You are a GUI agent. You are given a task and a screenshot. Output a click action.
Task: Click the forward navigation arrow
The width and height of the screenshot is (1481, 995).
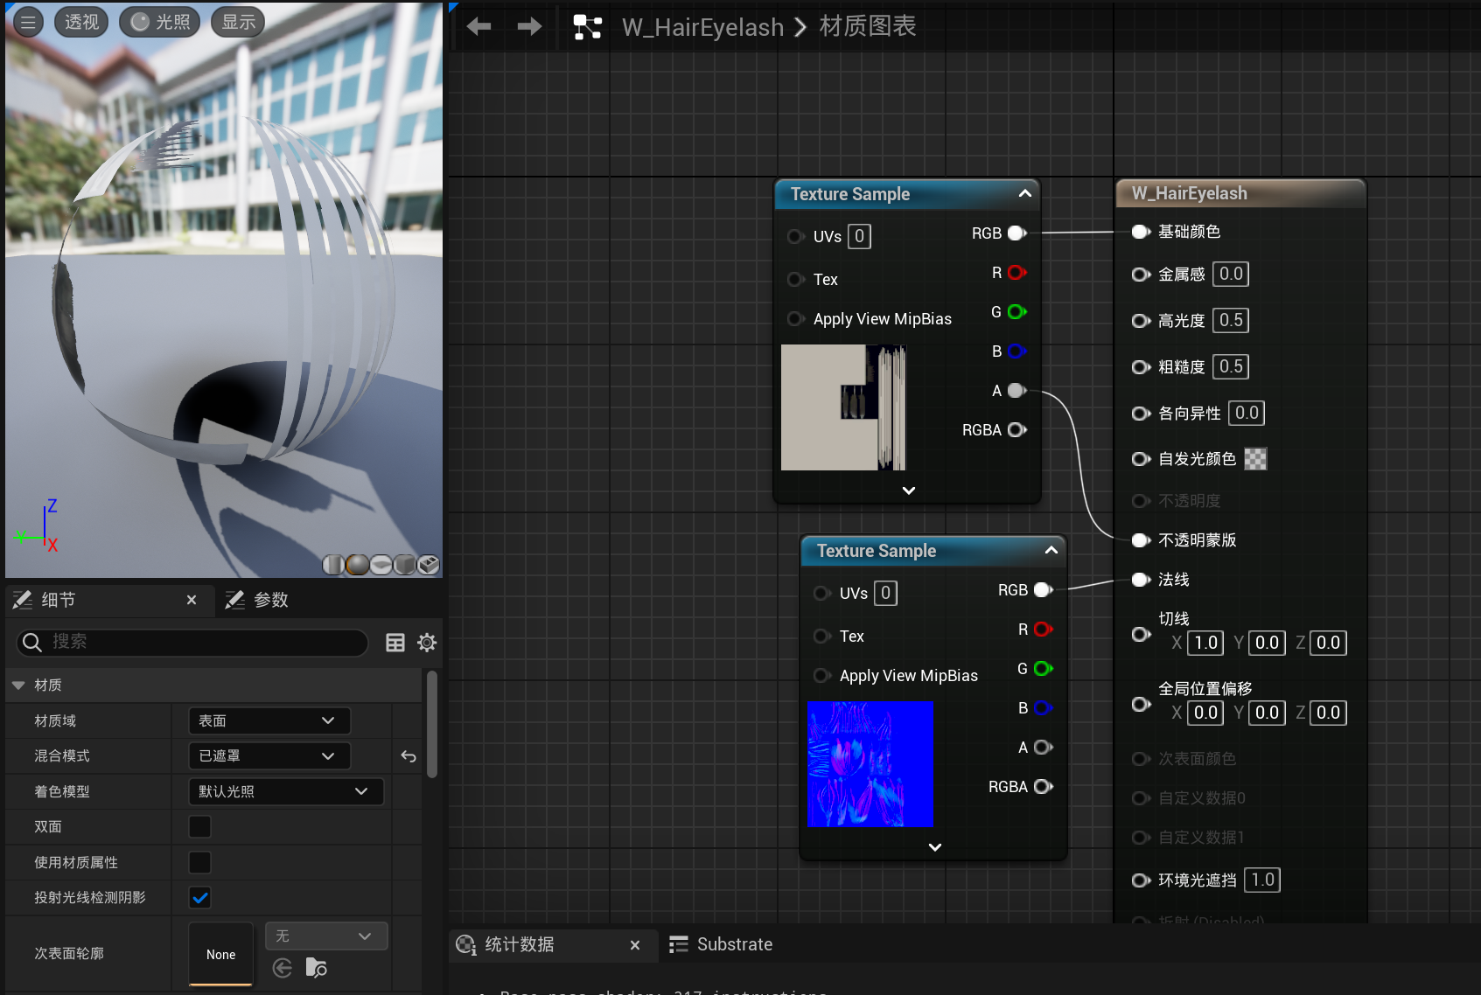(x=528, y=27)
